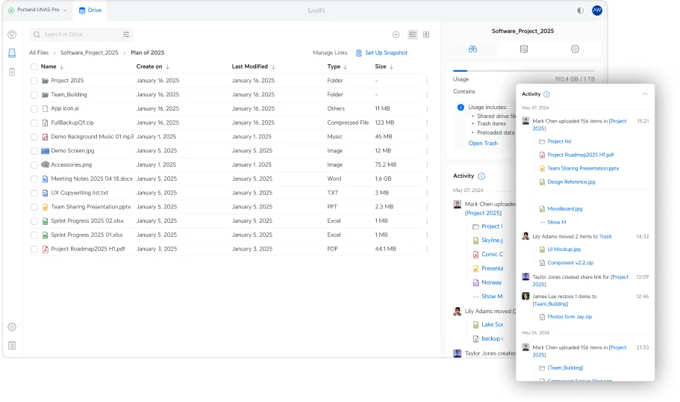Switch to grid view
Screen dimensions: 680x402
pyautogui.click(x=426, y=34)
